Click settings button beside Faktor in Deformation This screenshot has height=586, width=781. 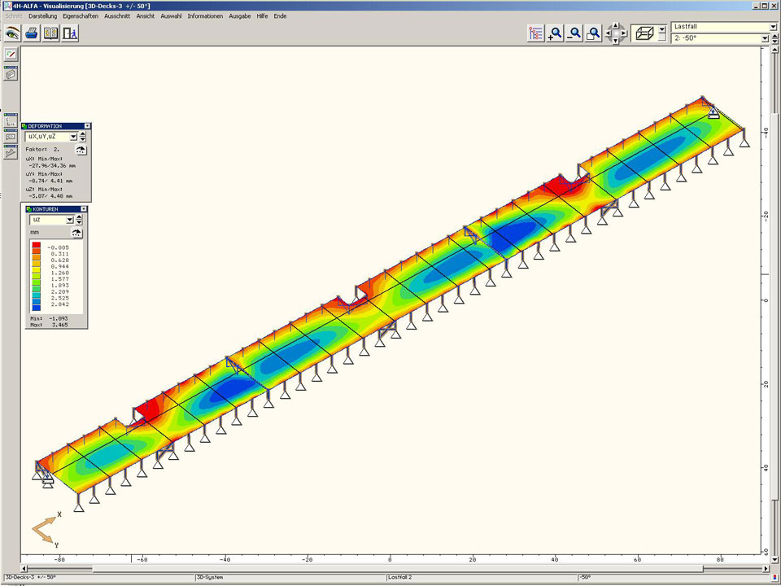pyautogui.click(x=82, y=150)
